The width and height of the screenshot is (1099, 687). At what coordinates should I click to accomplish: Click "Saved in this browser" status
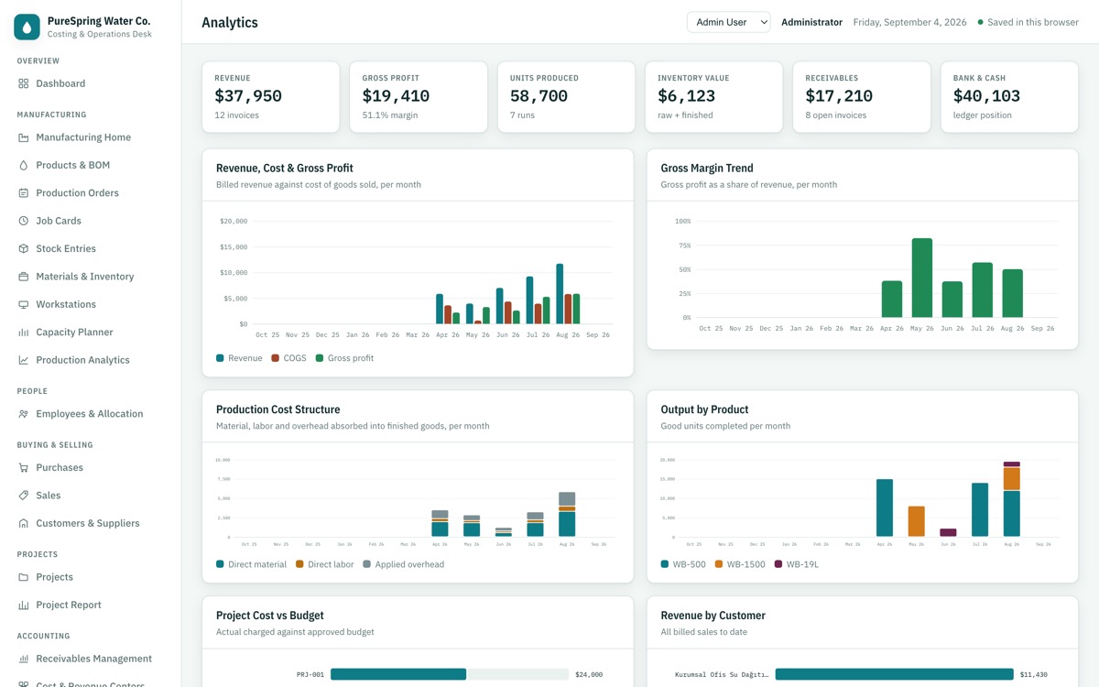pyautogui.click(x=1028, y=22)
